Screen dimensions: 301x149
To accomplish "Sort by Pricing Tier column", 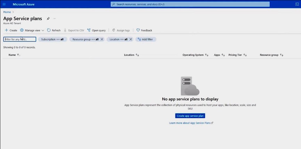I will 237,55.
